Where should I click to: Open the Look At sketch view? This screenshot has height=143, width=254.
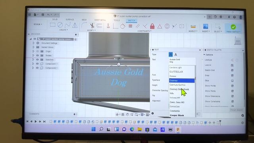pyautogui.click(x=232, y=65)
